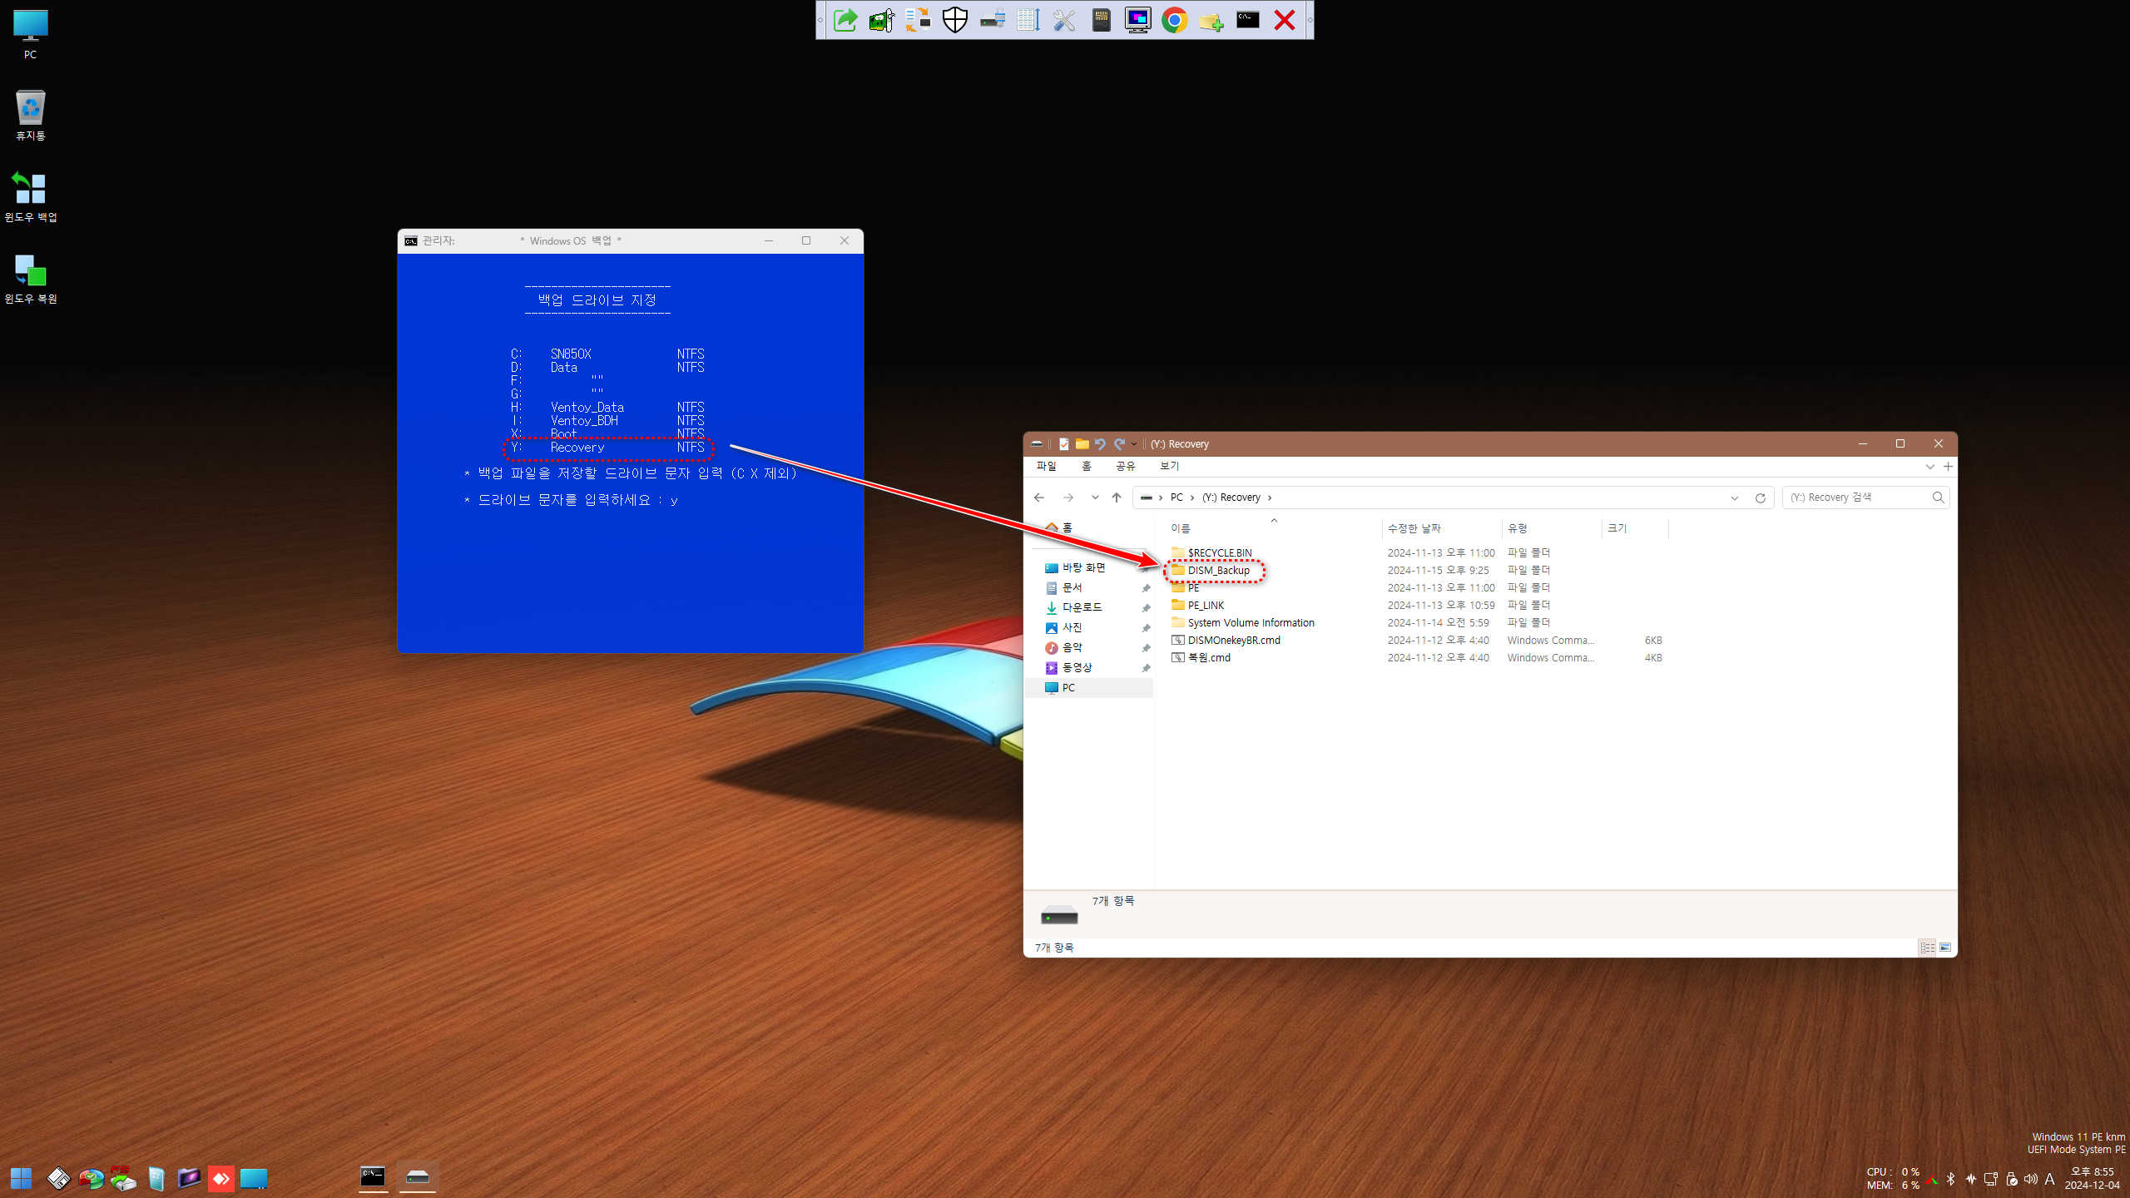Switch to the command prompt taskbar window

point(373,1177)
